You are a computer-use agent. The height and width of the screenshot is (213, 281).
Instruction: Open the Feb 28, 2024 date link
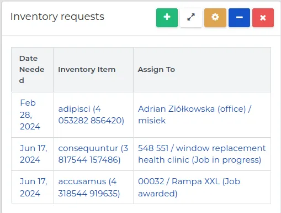click(30, 115)
